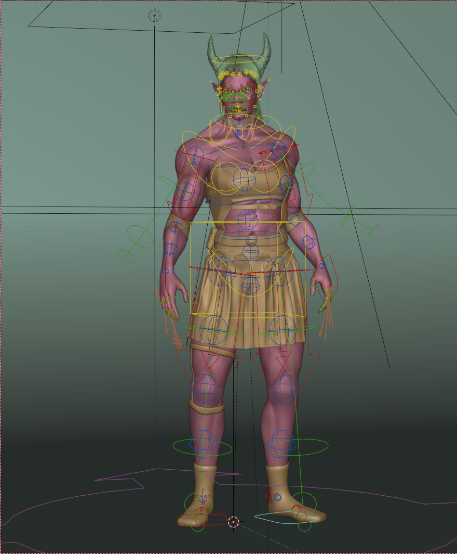
Task: Select the yellow halo ring head control
Action: tap(238, 59)
